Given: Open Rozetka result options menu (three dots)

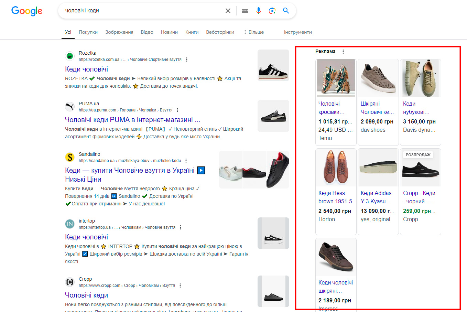Looking at the screenshot, I should pyautogui.click(x=187, y=60).
